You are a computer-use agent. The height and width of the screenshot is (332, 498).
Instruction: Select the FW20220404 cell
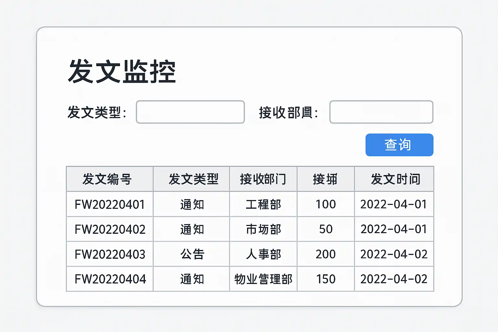coord(110,279)
